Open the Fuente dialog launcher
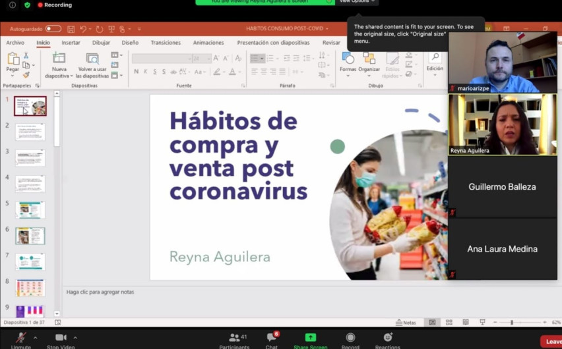The image size is (562, 349). tap(243, 86)
